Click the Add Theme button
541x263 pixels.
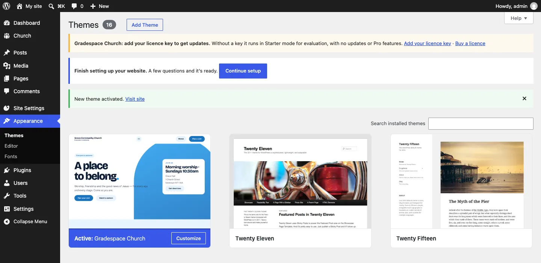145,25
